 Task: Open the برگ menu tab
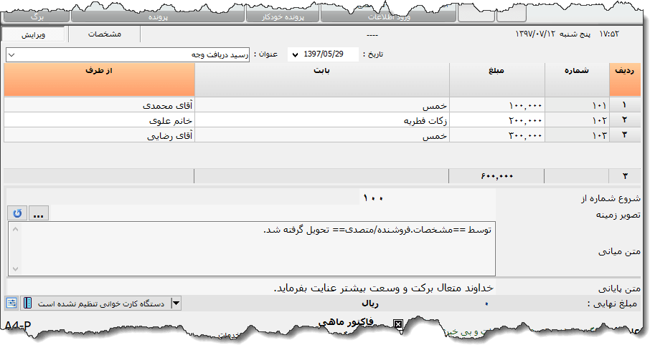(x=37, y=17)
